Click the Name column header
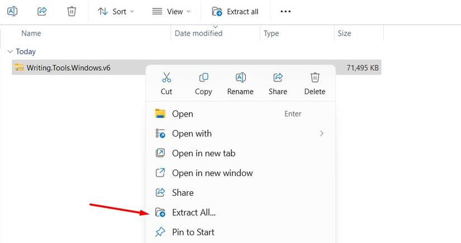461x243 pixels. tap(31, 33)
